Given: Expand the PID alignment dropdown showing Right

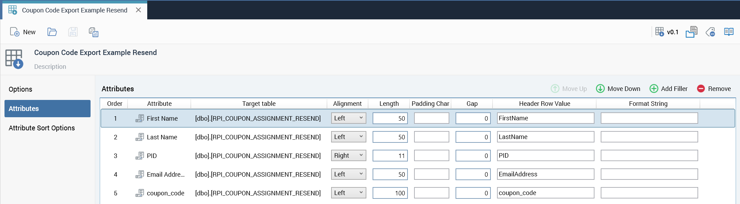Looking at the screenshot, I should click(x=348, y=156).
